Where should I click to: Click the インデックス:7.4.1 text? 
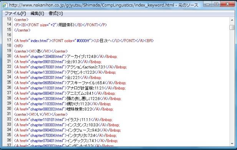click(81, 141)
